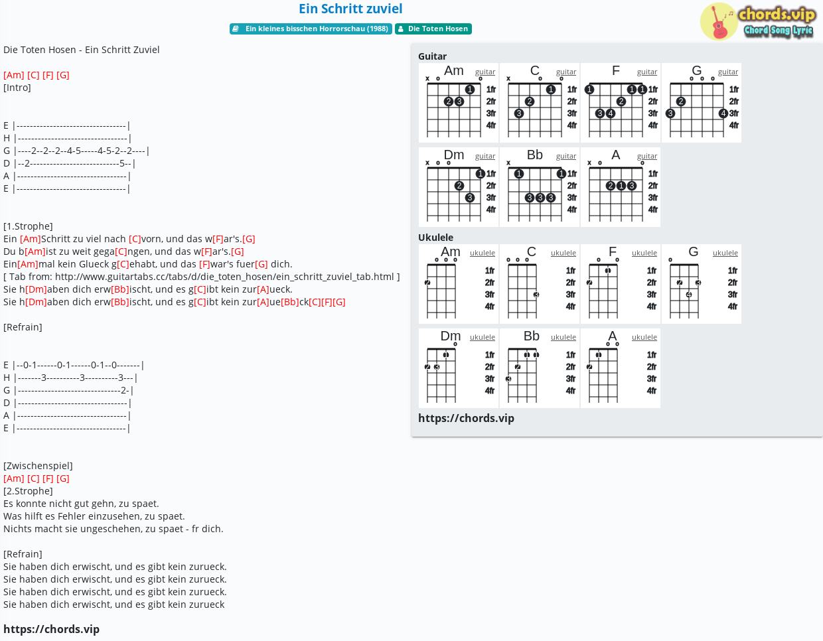Click the guitar link beside chord F
The height and width of the screenshot is (641, 823).
coord(647,72)
